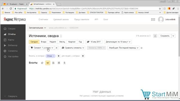Go back with browser back arrow
The width and height of the screenshot is (180, 101).
3,9
